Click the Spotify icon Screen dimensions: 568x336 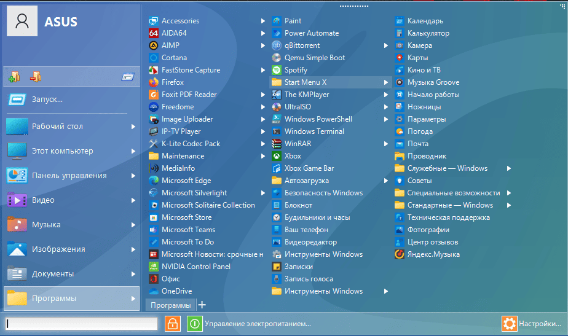click(x=277, y=70)
